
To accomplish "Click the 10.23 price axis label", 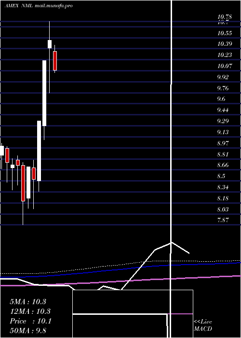I will (225, 55).
